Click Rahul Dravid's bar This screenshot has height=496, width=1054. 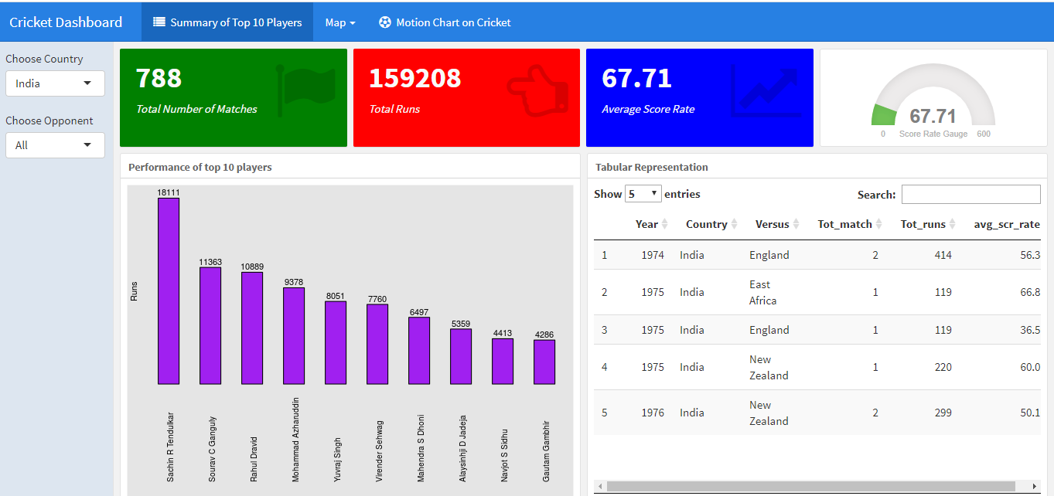pos(252,328)
